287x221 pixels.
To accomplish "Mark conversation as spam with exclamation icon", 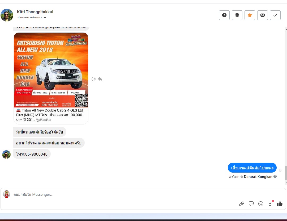I will 224,15.
